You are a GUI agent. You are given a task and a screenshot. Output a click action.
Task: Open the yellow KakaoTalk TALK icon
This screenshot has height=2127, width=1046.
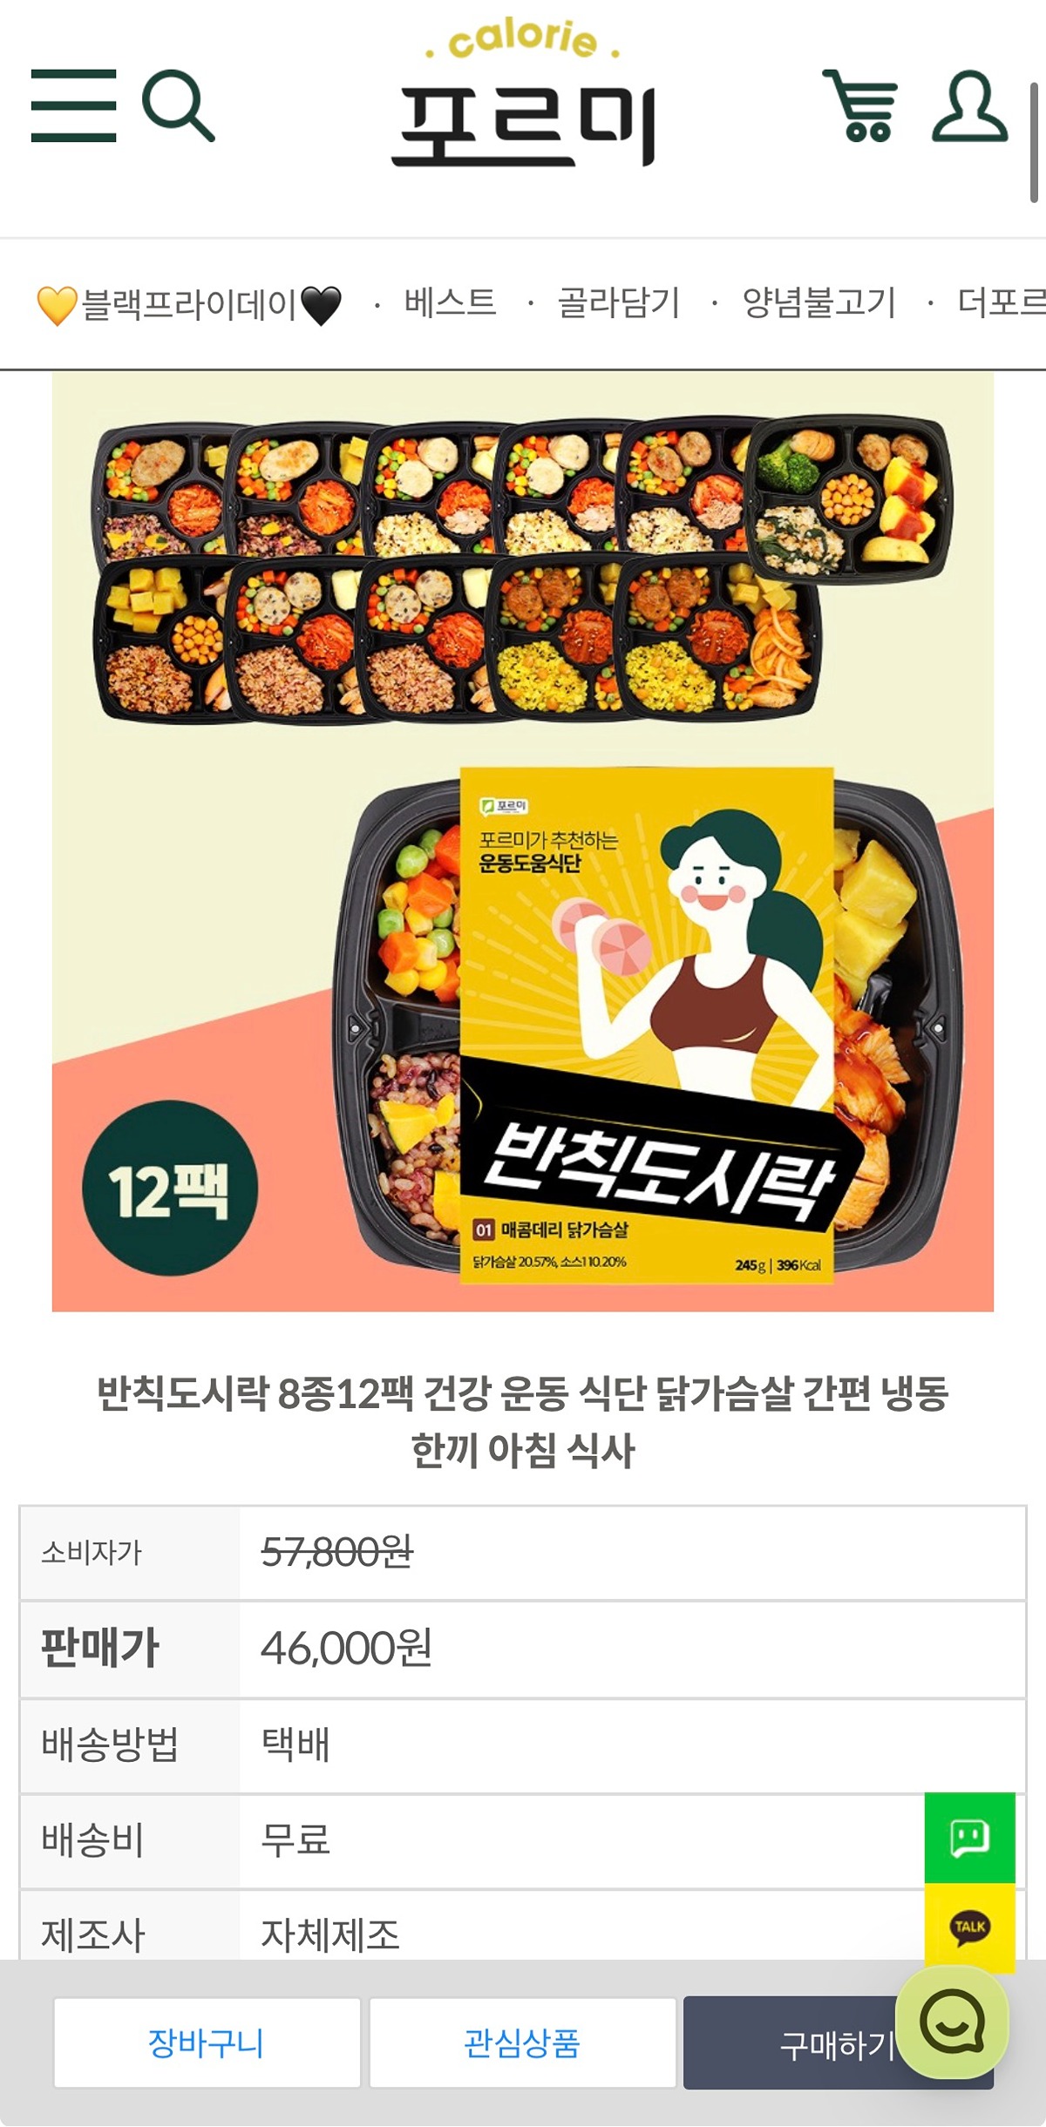point(969,1927)
